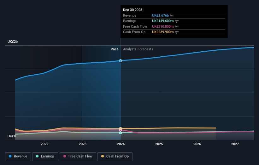The image size is (259, 165).
Task: Click the UK£210.800m free cash flow value
Action: 163,26
